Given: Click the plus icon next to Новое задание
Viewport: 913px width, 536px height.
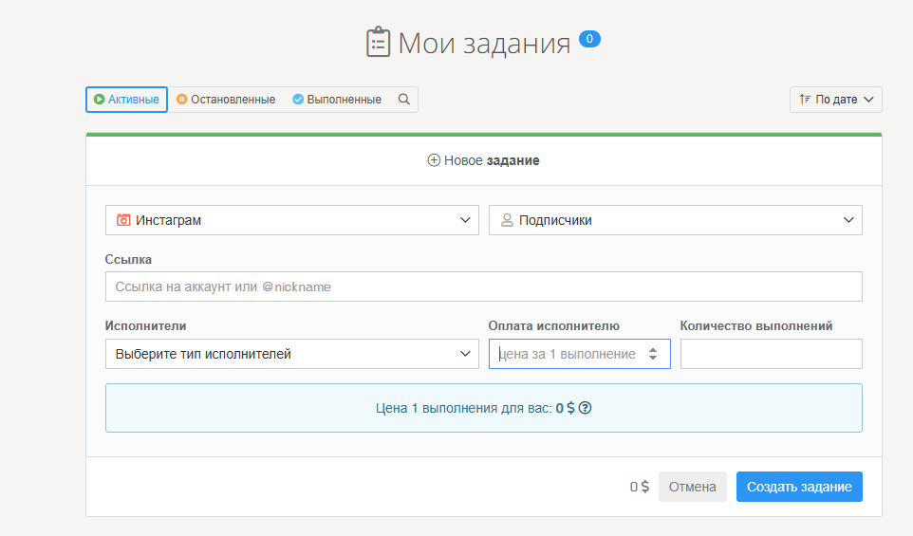Looking at the screenshot, I should click(x=434, y=160).
